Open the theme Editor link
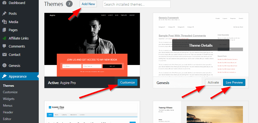This screenshot has width=258, height=123. click(7, 119)
